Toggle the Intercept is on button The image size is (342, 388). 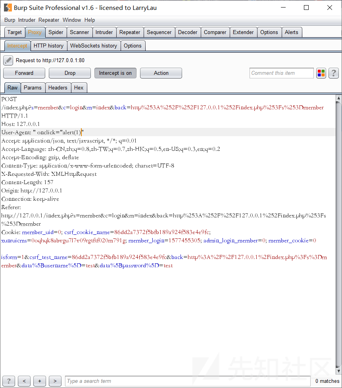point(115,73)
